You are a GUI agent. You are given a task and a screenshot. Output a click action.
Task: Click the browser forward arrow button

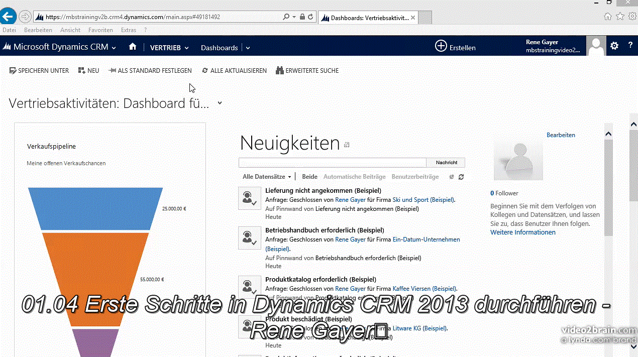click(x=25, y=17)
